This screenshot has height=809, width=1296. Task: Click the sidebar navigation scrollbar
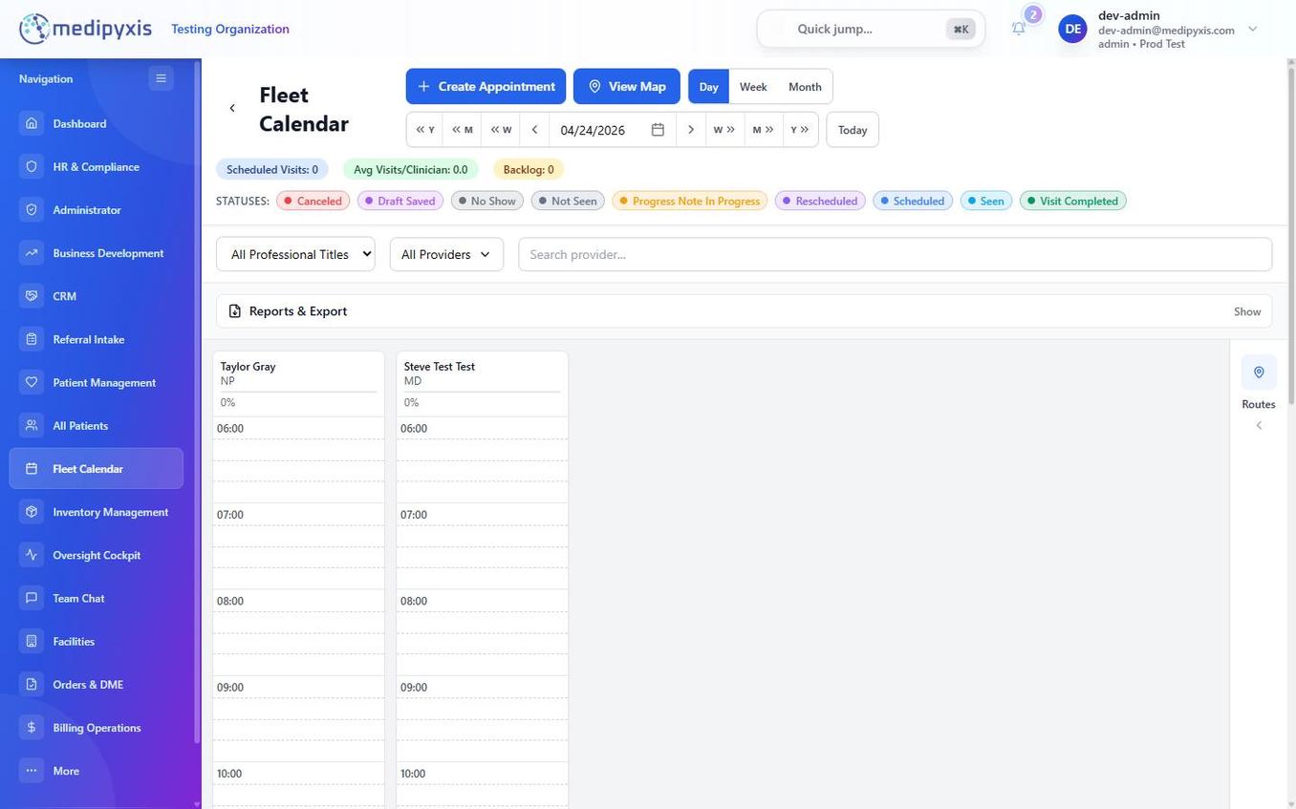pos(197,401)
